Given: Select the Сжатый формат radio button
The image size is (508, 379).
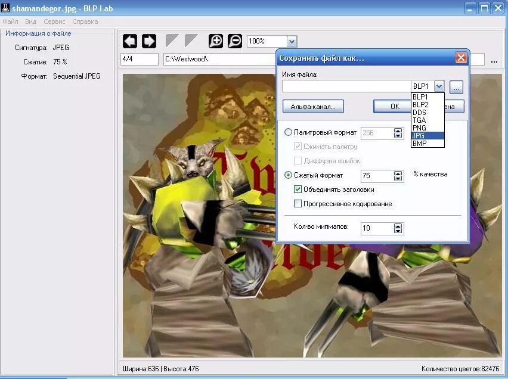Looking at the screenshot, I should 288,175.
